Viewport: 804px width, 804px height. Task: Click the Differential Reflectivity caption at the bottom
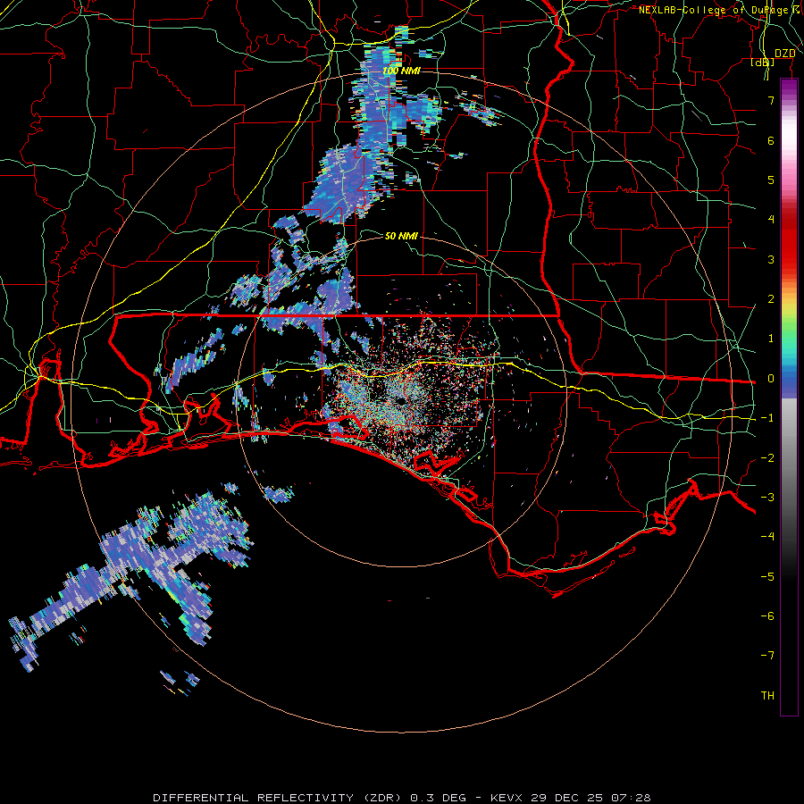pos(401,798)
